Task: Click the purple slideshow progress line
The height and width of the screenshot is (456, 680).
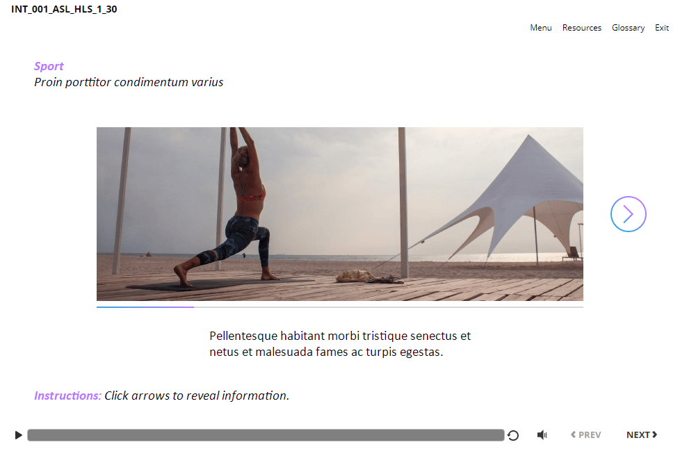Action: point(145,307)
